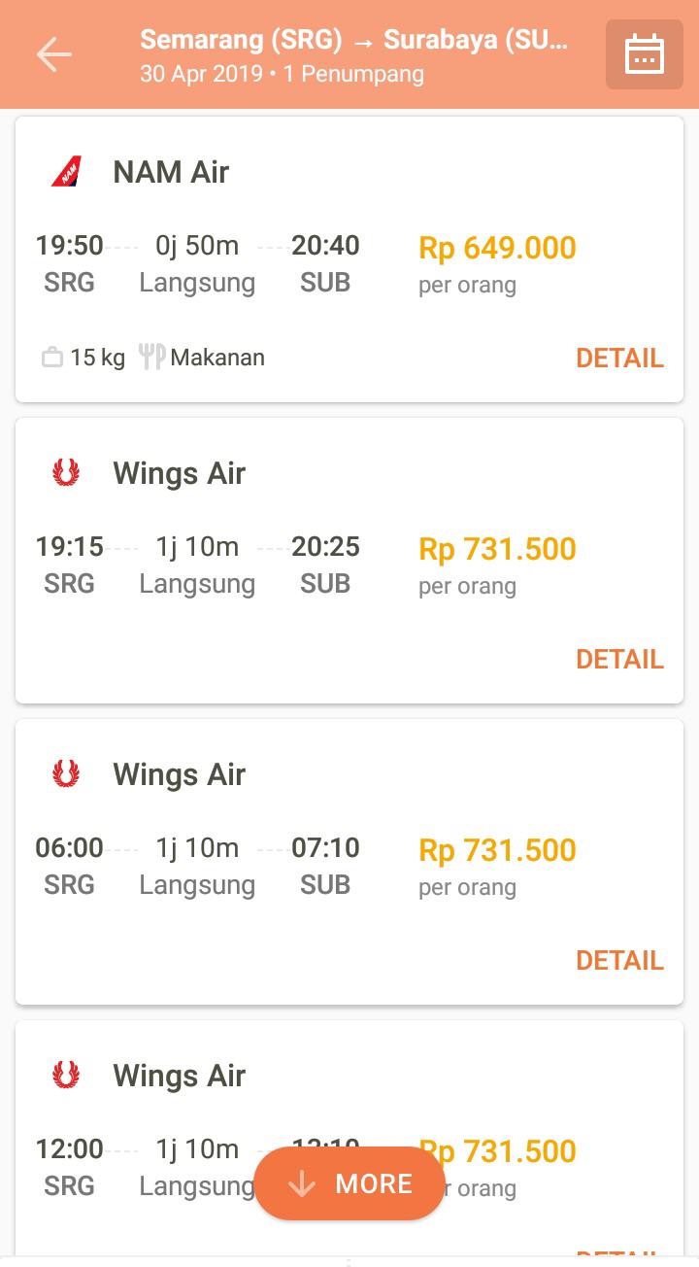Open DETAIL for the NAM Air flight

[619, 358]
